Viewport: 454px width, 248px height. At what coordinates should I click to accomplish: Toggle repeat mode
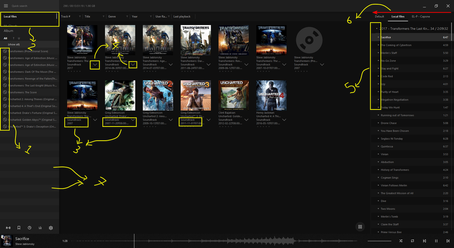tap(413, 241)
